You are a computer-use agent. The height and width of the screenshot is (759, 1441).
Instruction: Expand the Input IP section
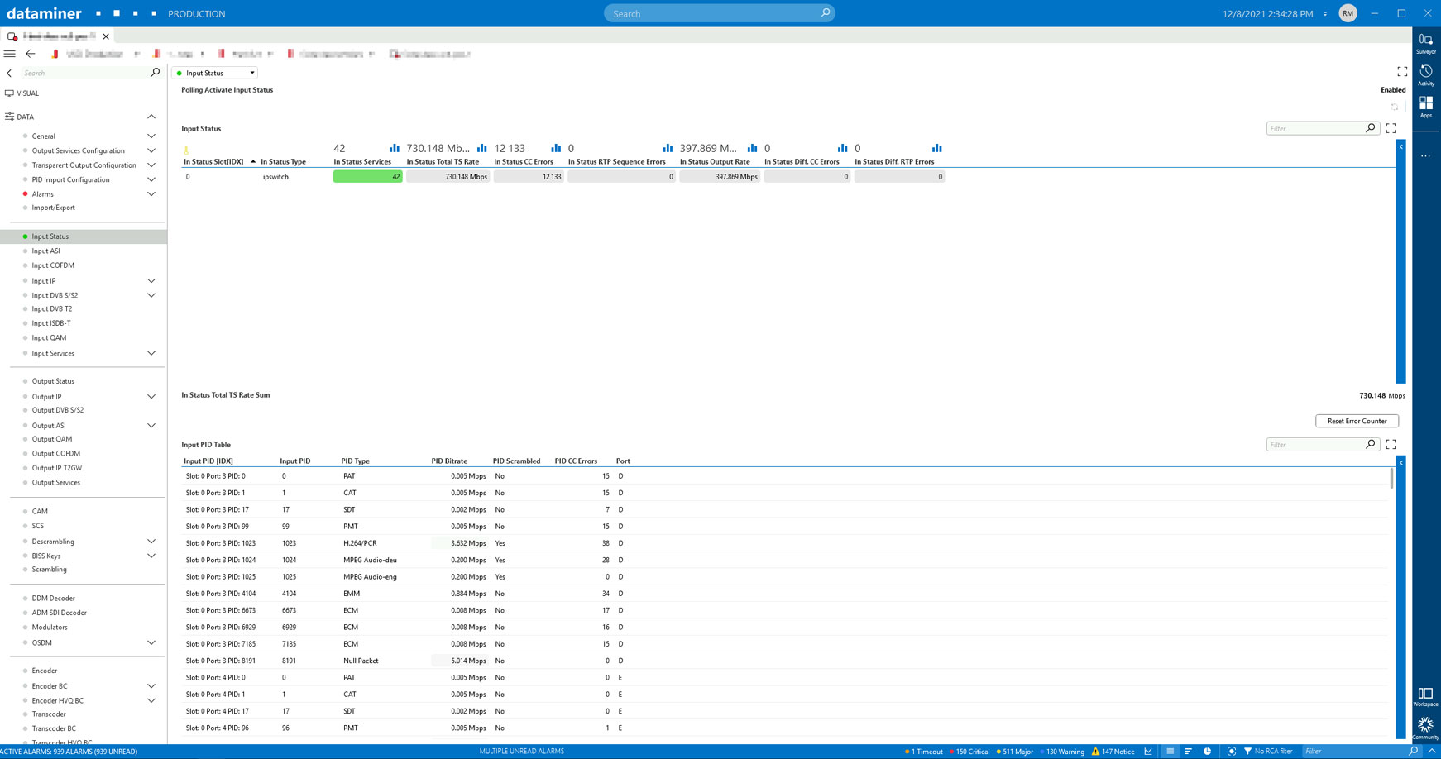pyautogui.click(x=151, y=281)
